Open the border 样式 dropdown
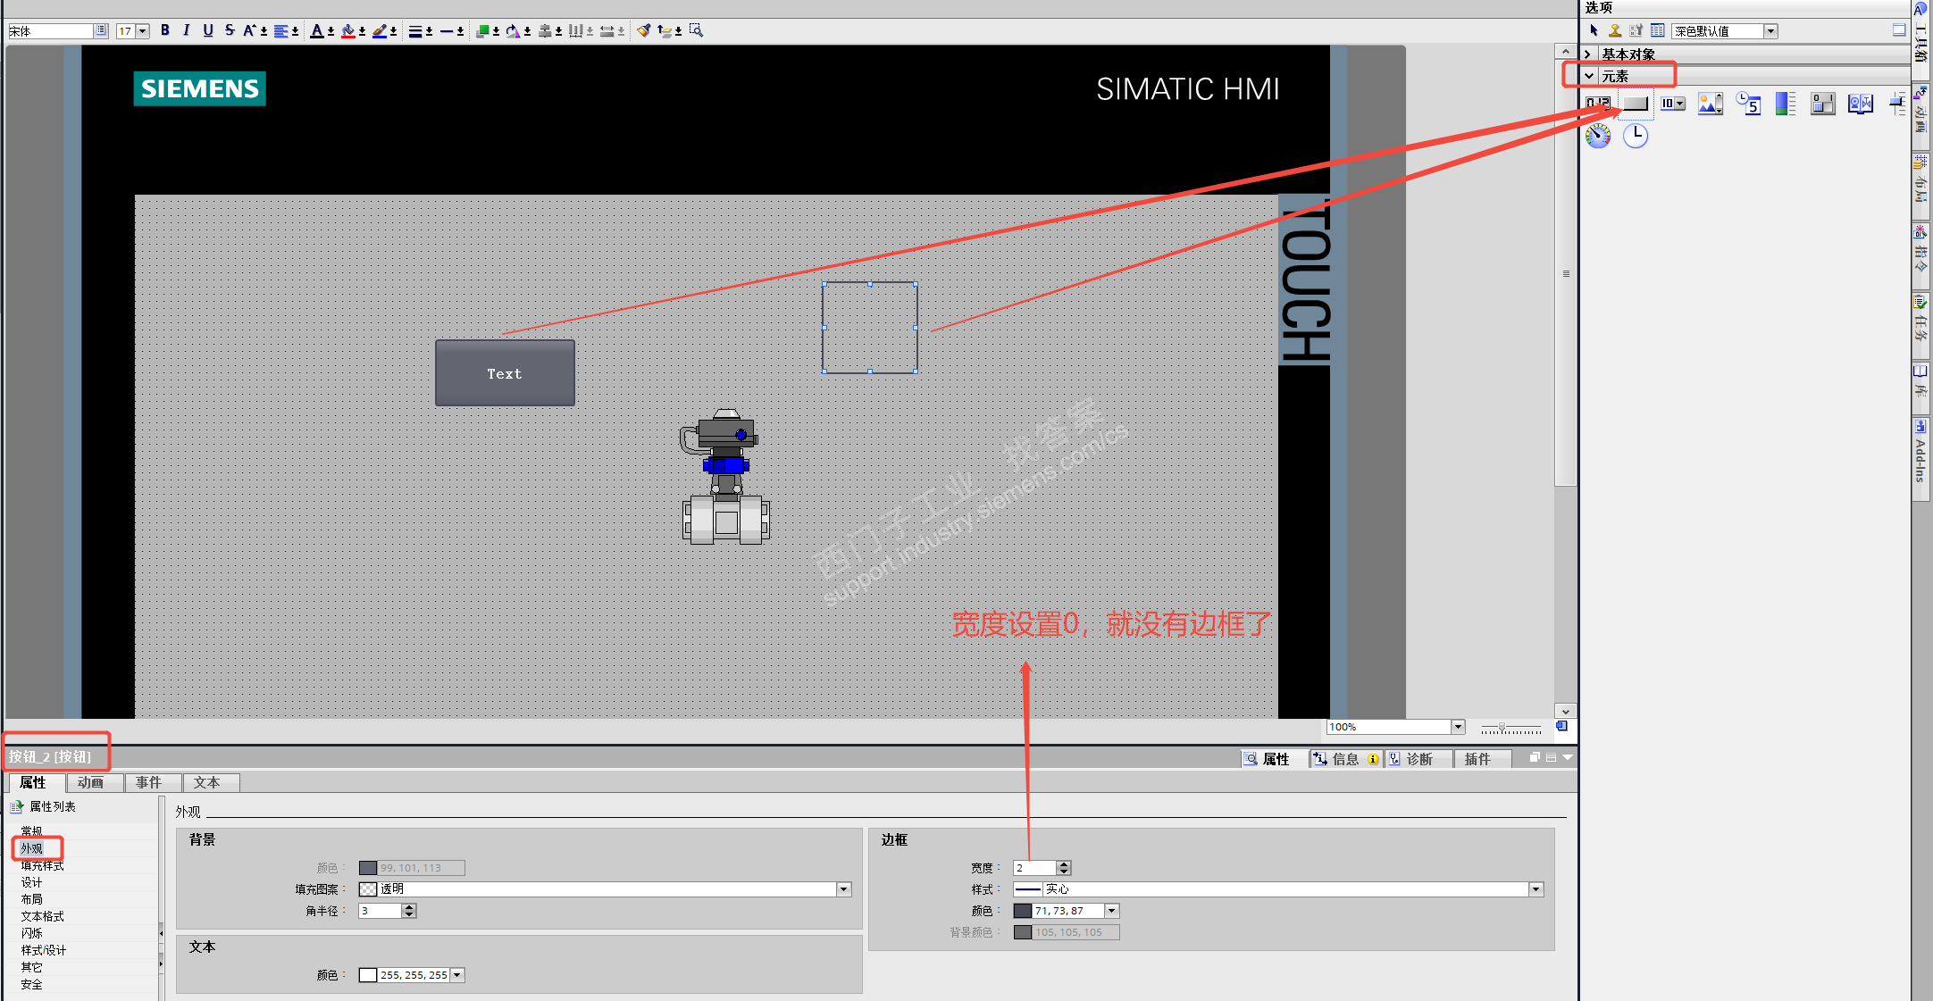The height and width of the screenshot is (1001, 1933). [1536, 889]
